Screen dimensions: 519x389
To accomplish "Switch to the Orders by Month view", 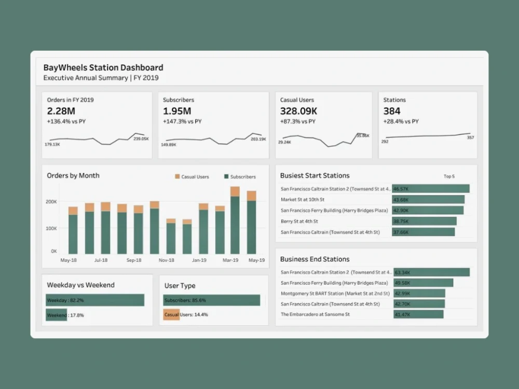I will click(73, 176).
